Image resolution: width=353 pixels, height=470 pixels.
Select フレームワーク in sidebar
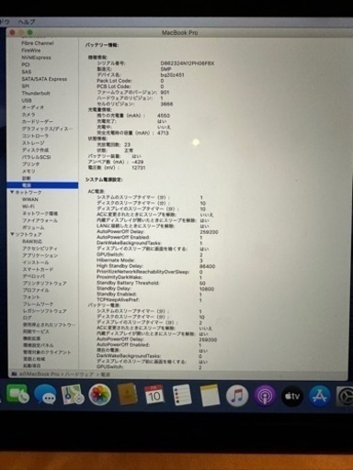(38, 304)
